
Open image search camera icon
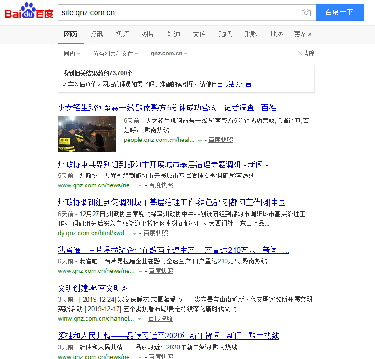[x=306, y=12]
